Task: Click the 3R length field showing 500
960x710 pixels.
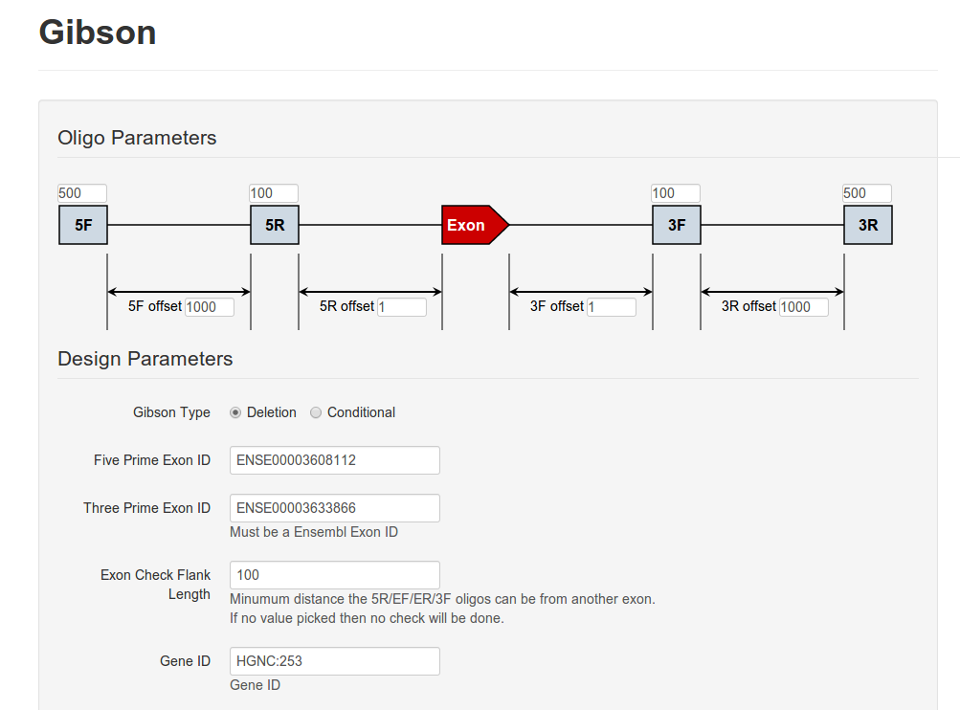Action: (867, 193)
